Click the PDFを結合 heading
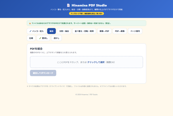This screenshot has height=116, width=173. tap(36, 49)
